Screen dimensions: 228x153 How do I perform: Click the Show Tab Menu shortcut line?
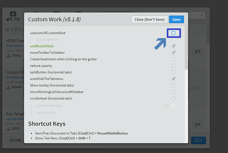click(63, 138)
